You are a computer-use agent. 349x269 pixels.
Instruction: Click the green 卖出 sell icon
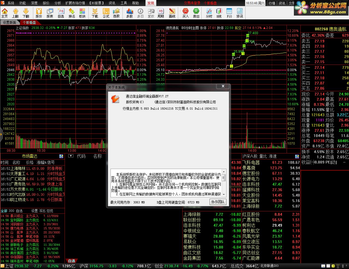(x=196, y=13)
